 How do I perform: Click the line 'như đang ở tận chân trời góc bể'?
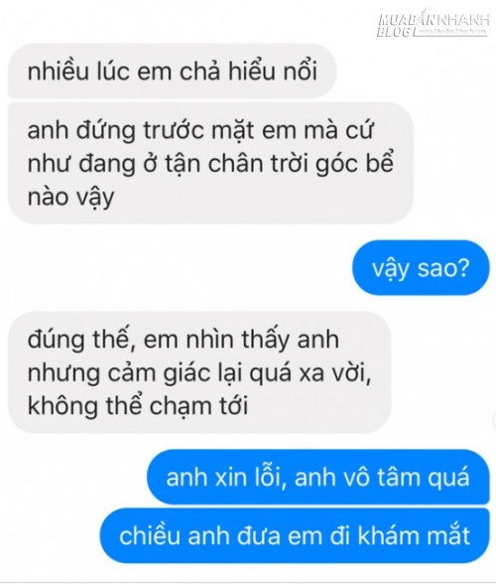tap(210, 164)
